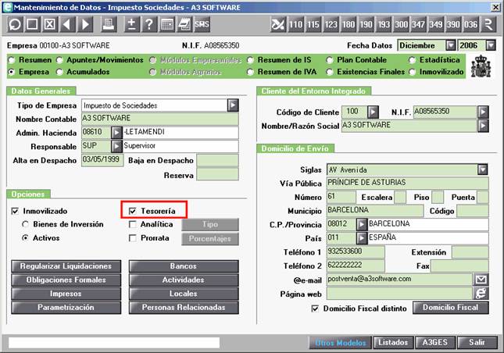This screenshot has width=504, height=353.
Task: Open tax form 390
Action: 453,24
